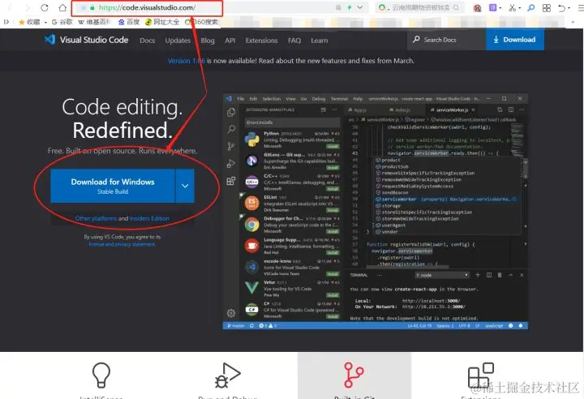Select the serviceWorker.js tab in preview

[x=452, y=110]
